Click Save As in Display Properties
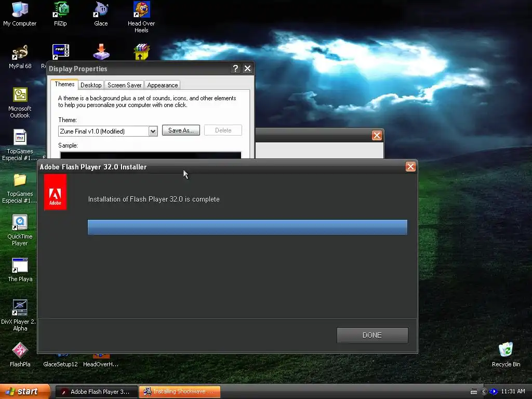 coord(181,130)
